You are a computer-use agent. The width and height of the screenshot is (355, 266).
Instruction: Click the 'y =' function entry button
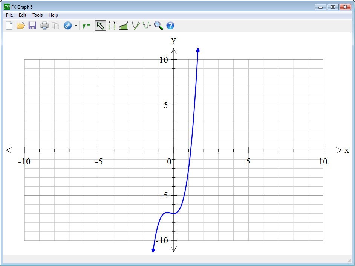click(86, 26)
